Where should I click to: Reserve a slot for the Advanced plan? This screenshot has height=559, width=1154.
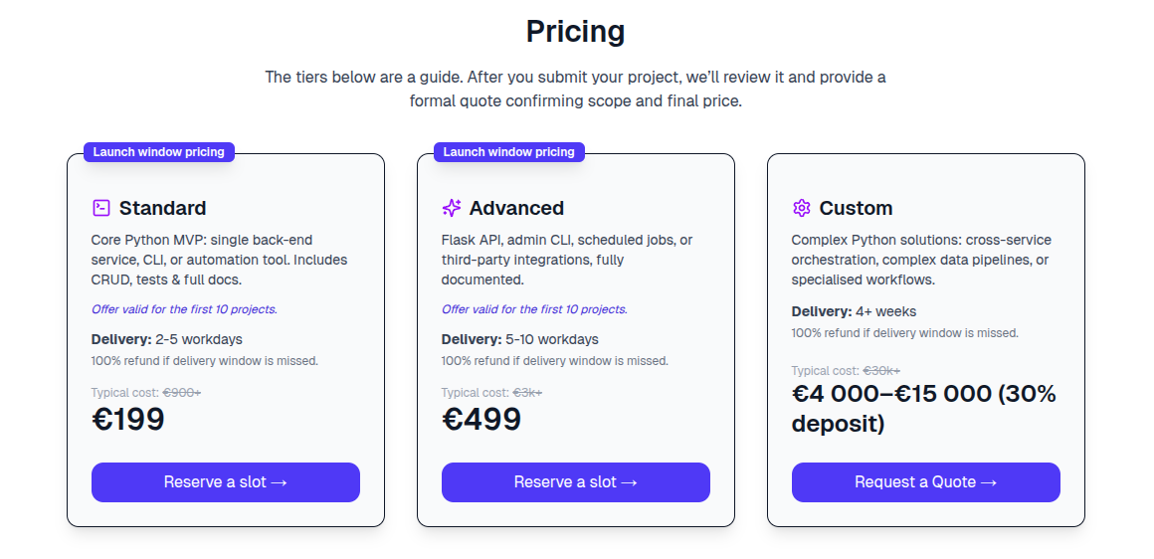576,482
